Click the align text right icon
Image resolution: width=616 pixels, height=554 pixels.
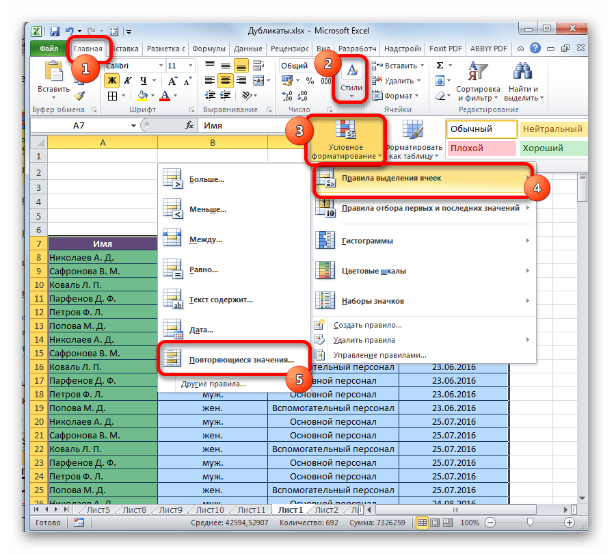(241, 81)
